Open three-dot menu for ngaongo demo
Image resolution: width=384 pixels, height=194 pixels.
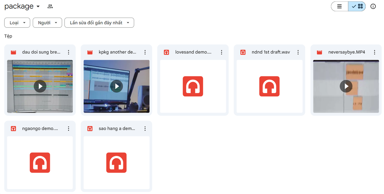[x=69, y=128]
